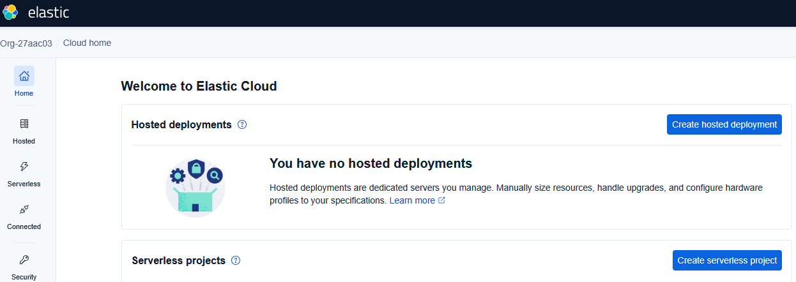This screenshot has height=282, width=796.
Task: Click You have no hosted deployments heading
Action: [371, 163]
